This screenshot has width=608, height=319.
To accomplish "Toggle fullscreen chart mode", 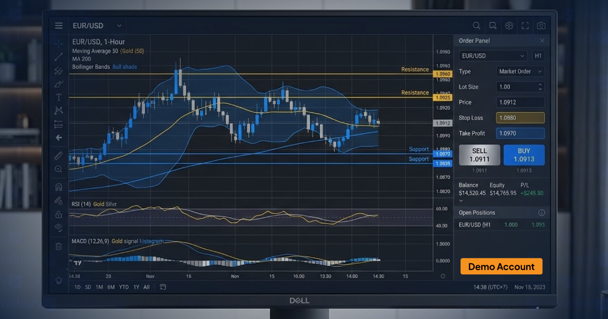I will coord(525,26).
